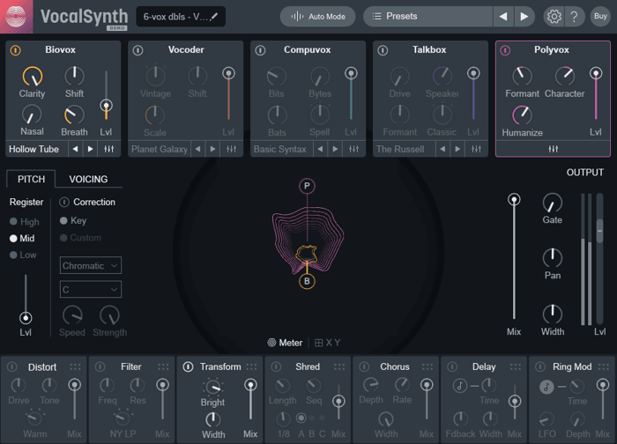The image size is (617, 444).
Task: Open Polyvox advanced sliders icon
Action: point(553,149)
